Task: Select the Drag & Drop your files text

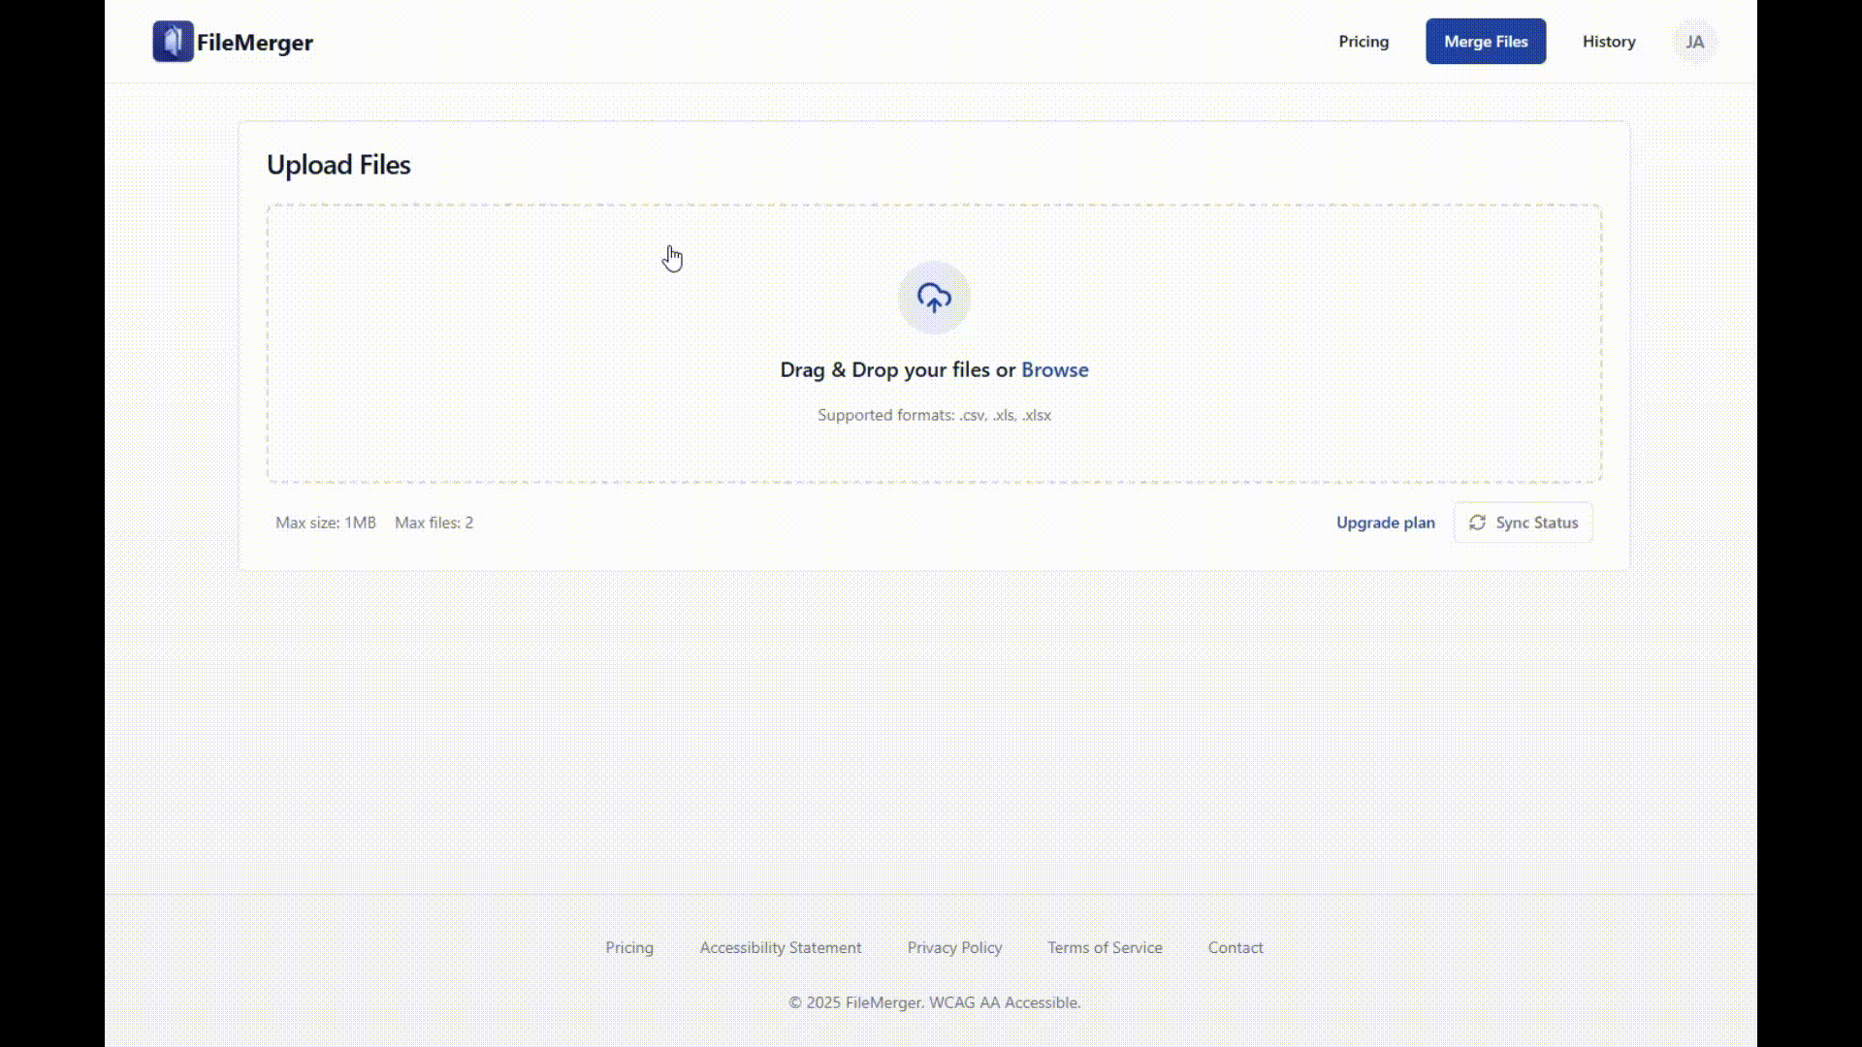Action: [x=893, y=369]
